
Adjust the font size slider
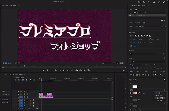155,65
